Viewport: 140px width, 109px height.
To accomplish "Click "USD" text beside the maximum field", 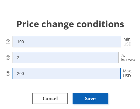I will click(127, 76).
